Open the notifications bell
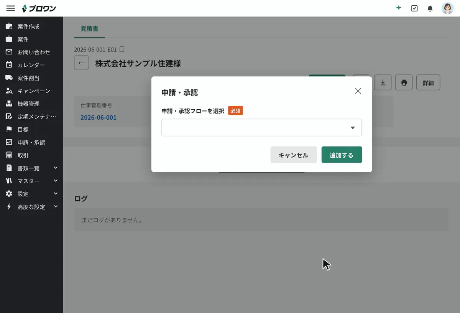 click(x=430, y=8)
